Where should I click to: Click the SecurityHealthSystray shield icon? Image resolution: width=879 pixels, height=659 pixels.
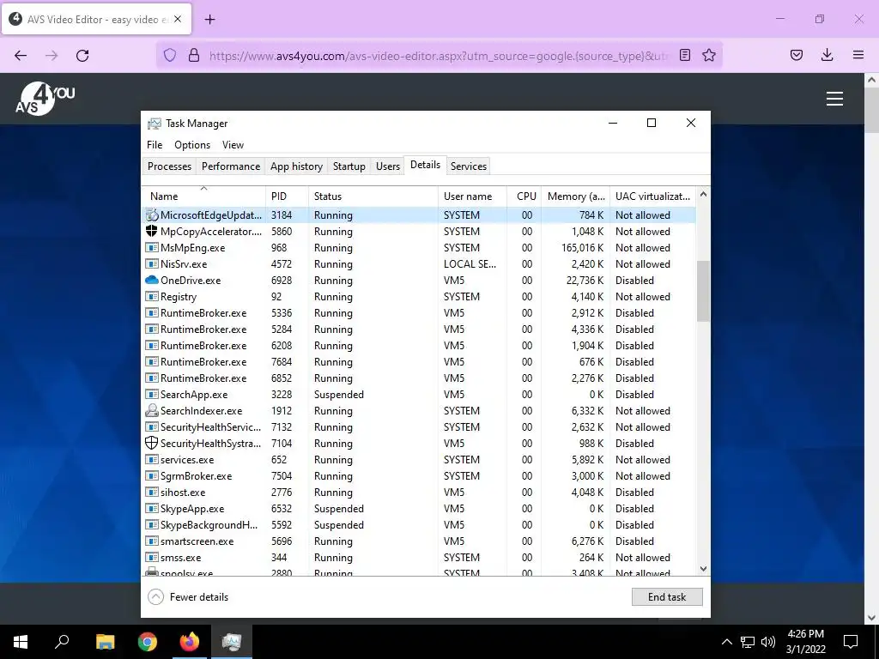click(151, 444)
